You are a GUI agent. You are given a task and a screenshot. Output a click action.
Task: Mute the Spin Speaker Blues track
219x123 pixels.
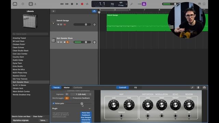(58, 42)
